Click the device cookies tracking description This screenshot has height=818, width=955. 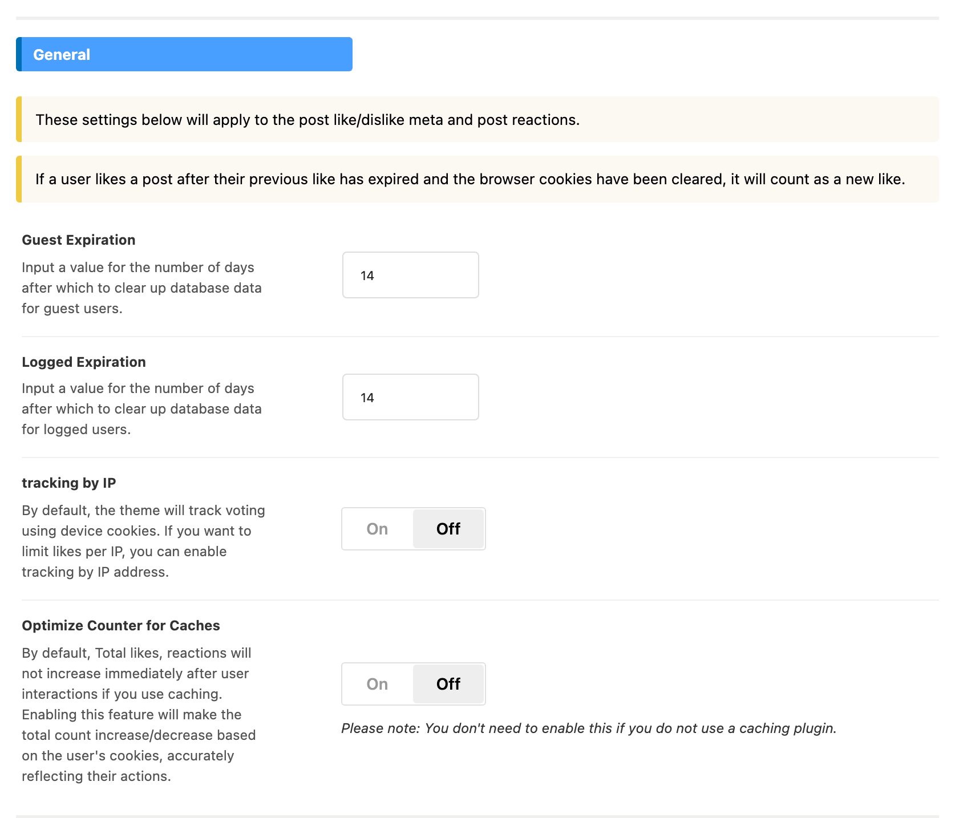144,541
